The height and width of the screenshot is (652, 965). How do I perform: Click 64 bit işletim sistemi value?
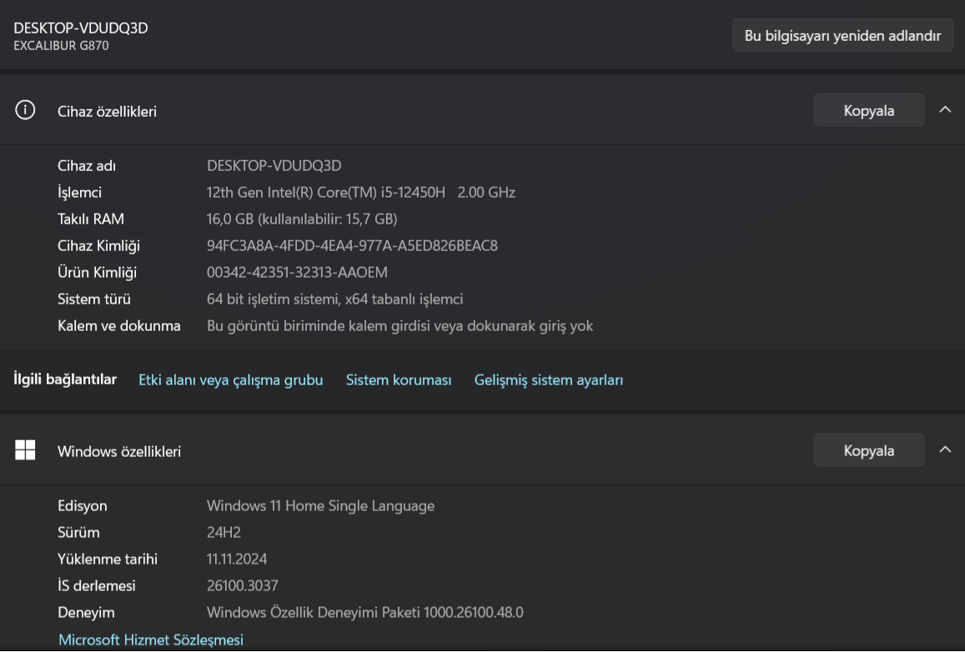pyautogui.click(x=334, y=299)
